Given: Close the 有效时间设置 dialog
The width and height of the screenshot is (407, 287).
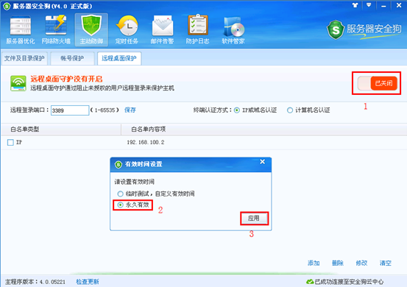Looking at the screenshot, I should click(263, 162).
